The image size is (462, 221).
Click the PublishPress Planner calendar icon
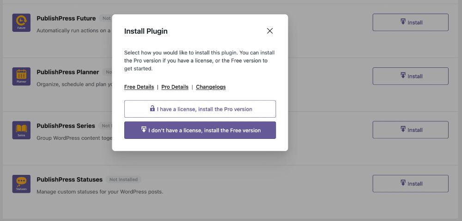coord(21,77)
